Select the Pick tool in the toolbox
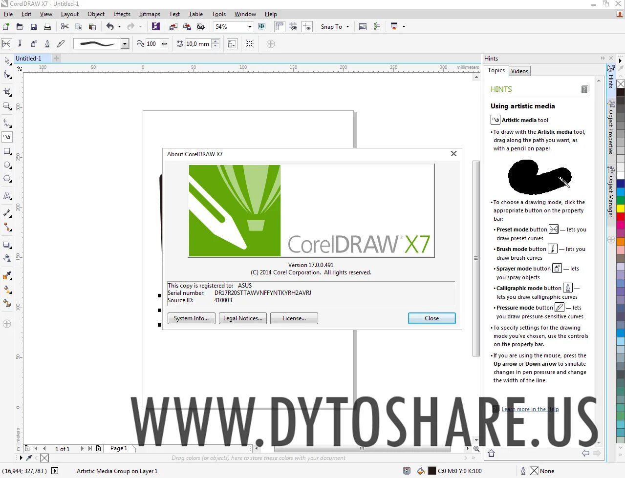Viewport: 625px width, 478px height. [7, 61]
